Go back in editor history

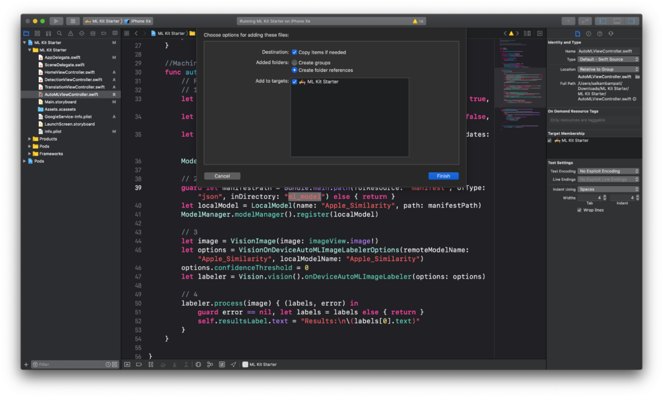136,34
